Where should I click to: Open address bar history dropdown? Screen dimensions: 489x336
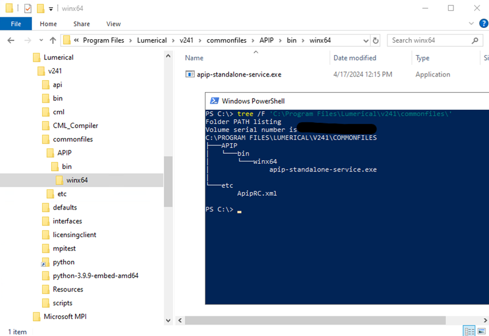[x=366, y=40]
